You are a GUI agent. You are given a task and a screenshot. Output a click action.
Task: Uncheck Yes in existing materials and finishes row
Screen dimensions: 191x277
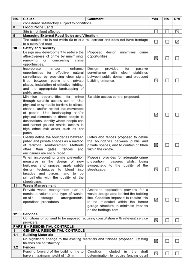click(x=156, y=241)
